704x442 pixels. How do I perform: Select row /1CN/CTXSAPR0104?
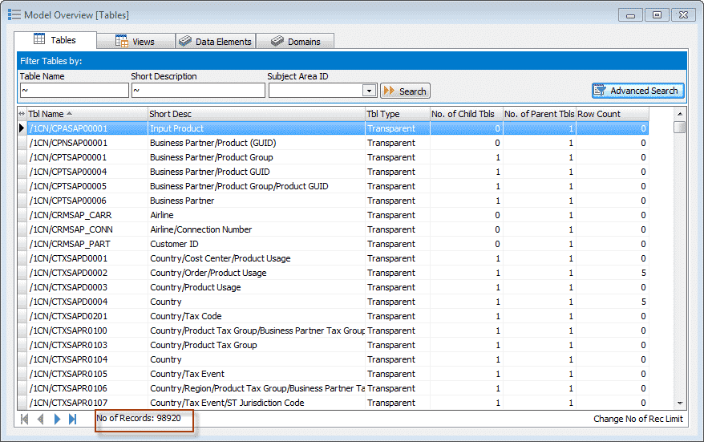click(333, 359)
